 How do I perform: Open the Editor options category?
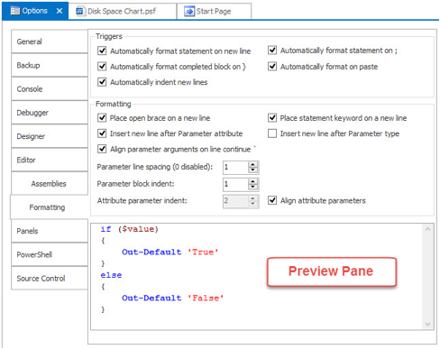[50, 160]
